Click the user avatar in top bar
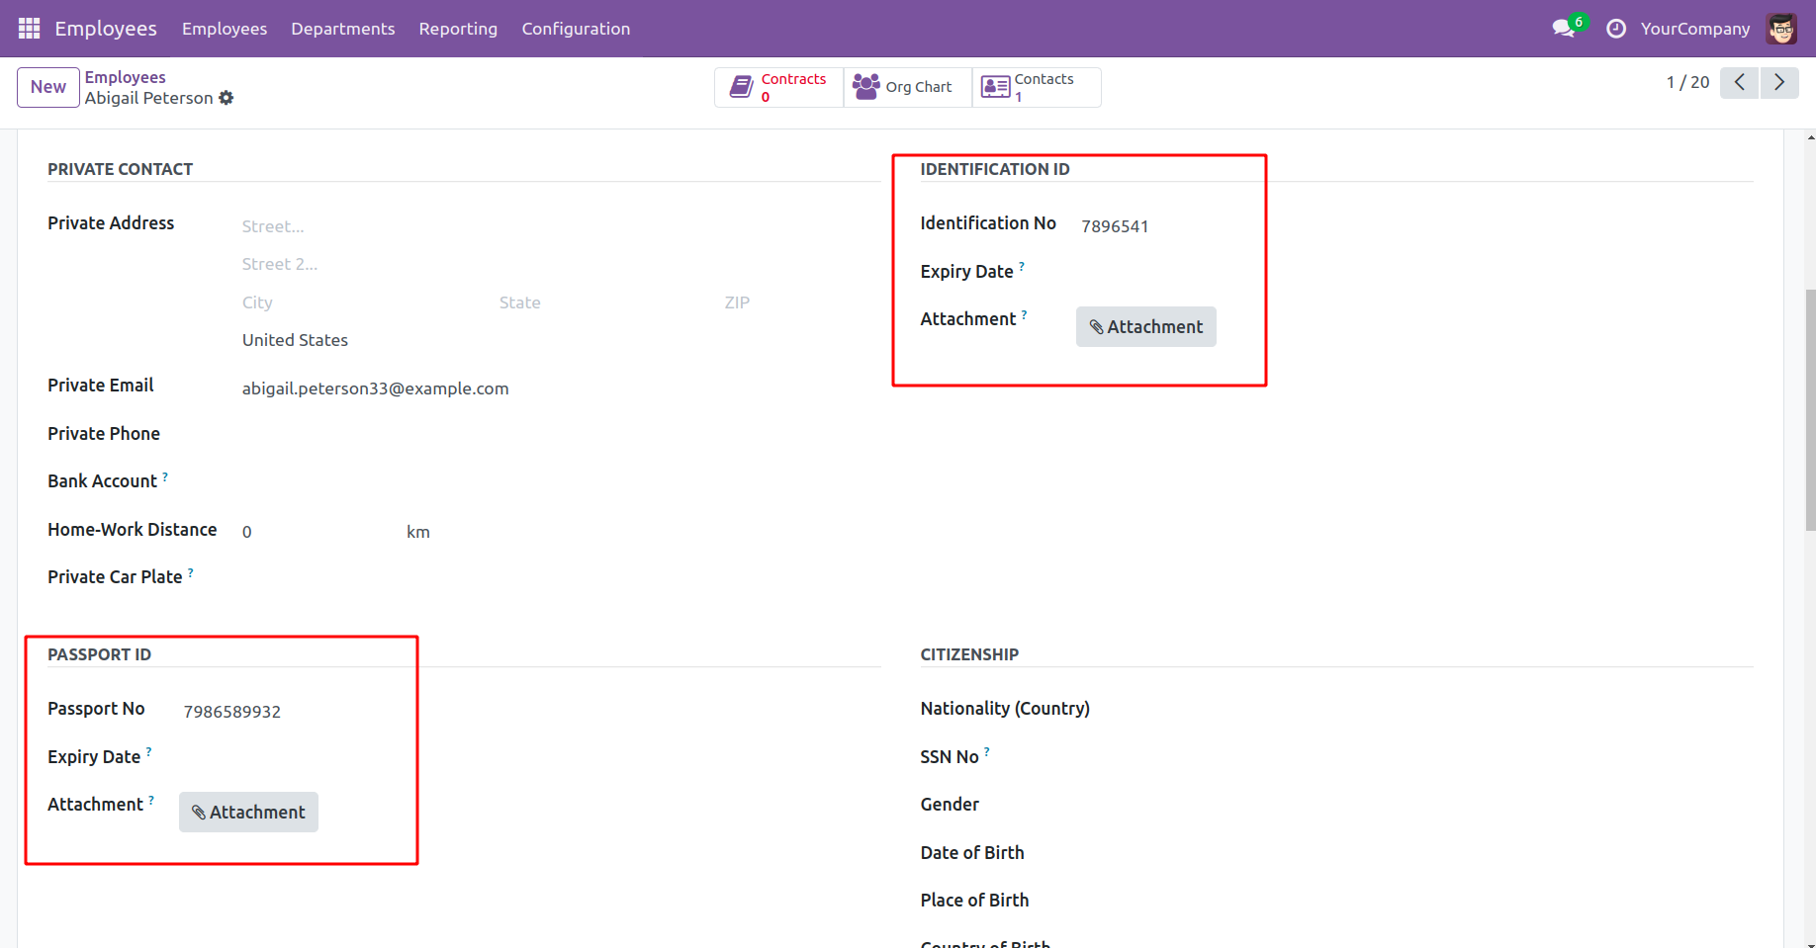 pyautogui.click(x=1781, y=29)
